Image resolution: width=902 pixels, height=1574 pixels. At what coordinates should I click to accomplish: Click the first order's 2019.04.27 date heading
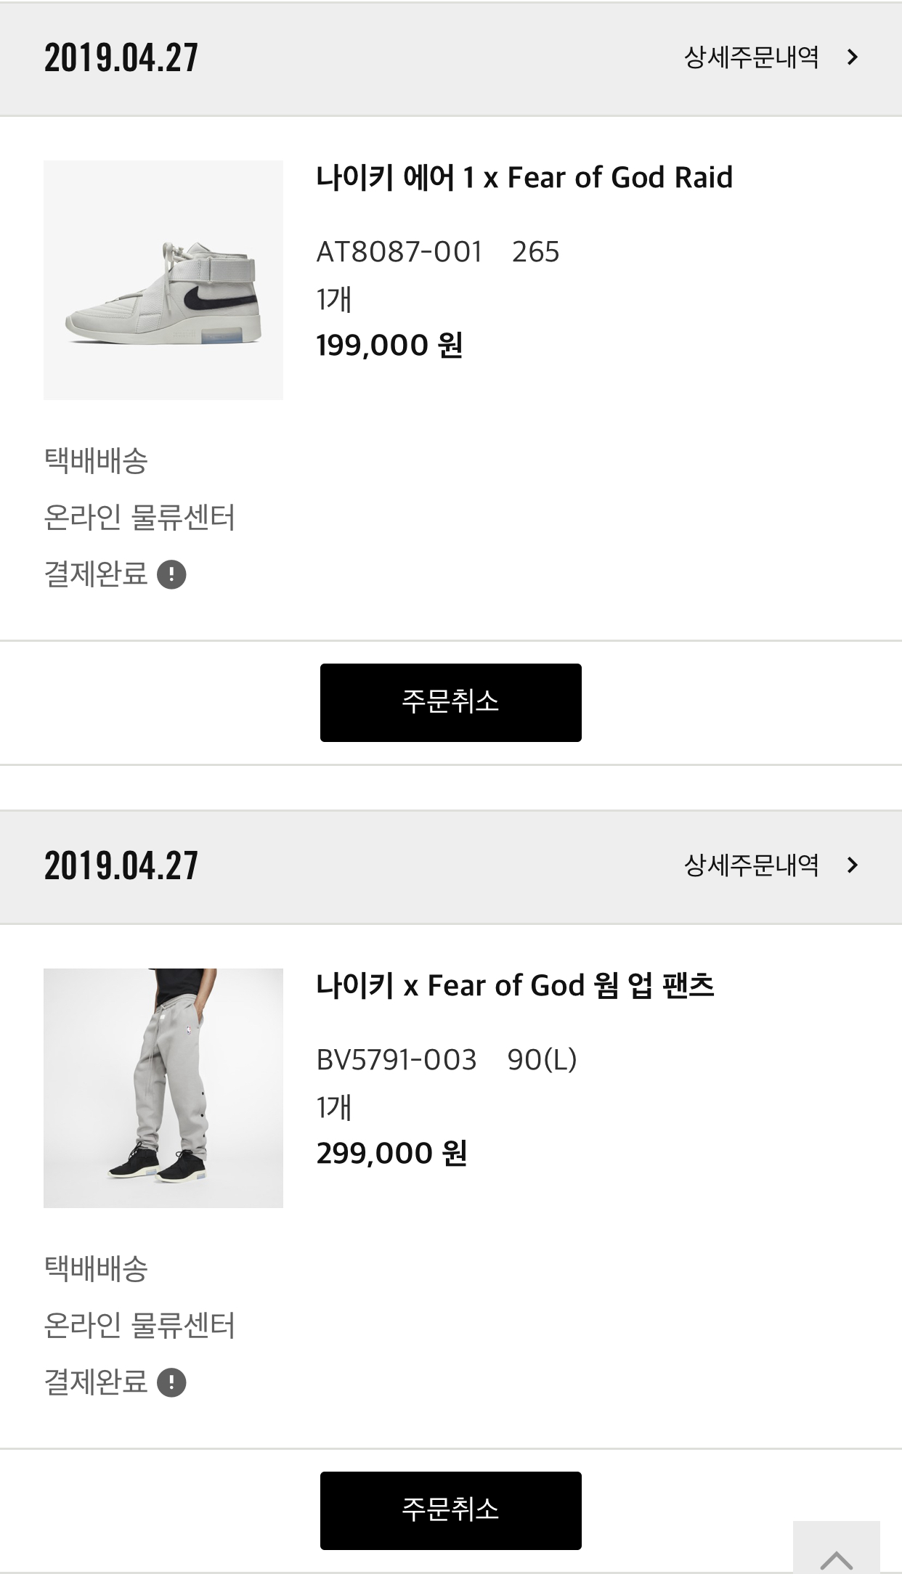[x=121, y=58]
